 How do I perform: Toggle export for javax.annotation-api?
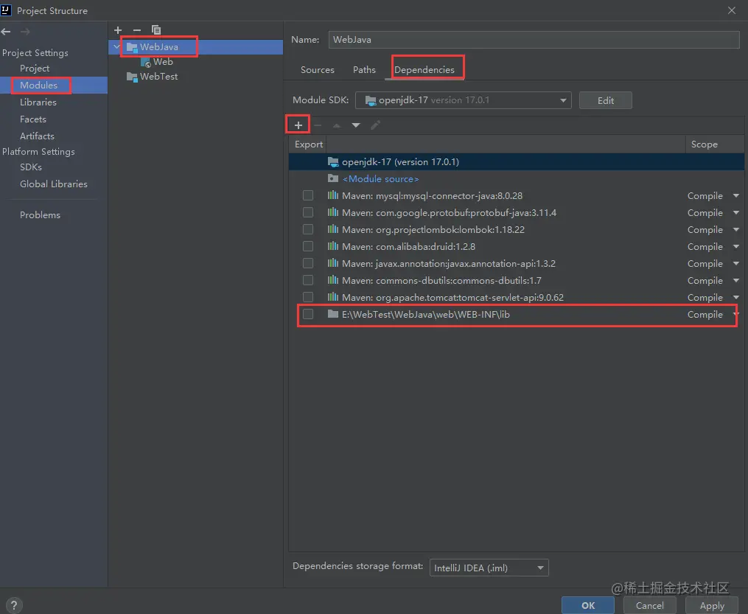tap(308, 263)
